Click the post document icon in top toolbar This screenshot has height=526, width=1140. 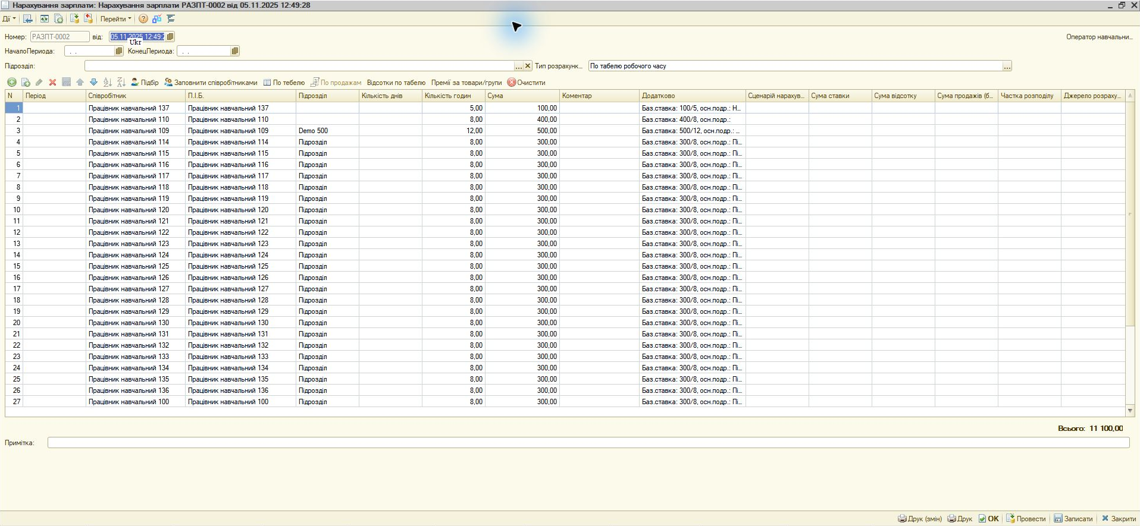pyautogui.click(x=74, y=19)
